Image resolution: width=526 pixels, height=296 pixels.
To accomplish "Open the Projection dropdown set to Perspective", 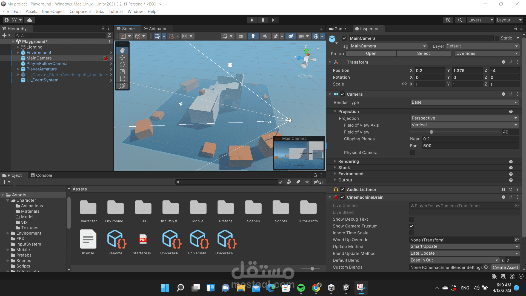I will pyautogui.click(x=464, y=118).
